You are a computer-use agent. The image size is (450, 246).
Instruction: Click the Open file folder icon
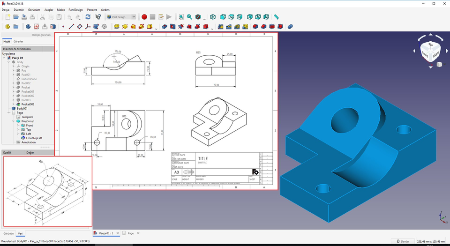[x=15, y=17]
